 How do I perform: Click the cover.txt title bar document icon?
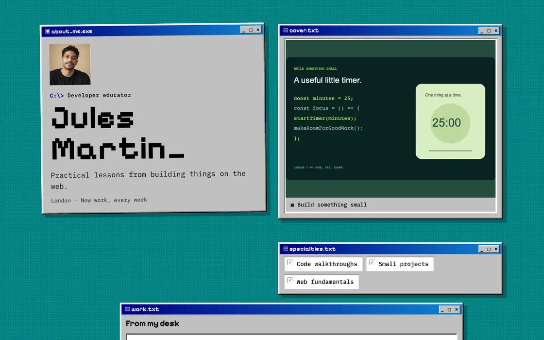point(286,30)
